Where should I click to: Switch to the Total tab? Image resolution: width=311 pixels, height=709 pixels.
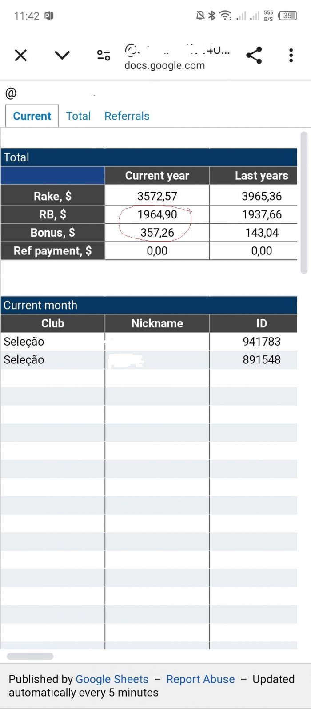(78, 116)
